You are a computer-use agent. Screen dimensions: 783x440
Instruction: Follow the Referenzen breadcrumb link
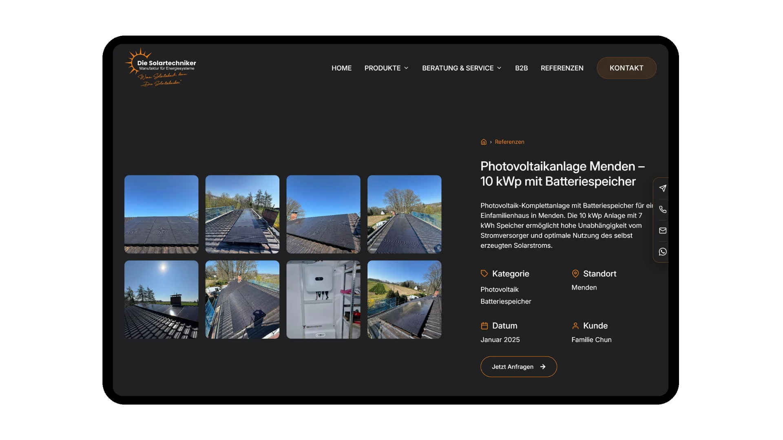509,142
